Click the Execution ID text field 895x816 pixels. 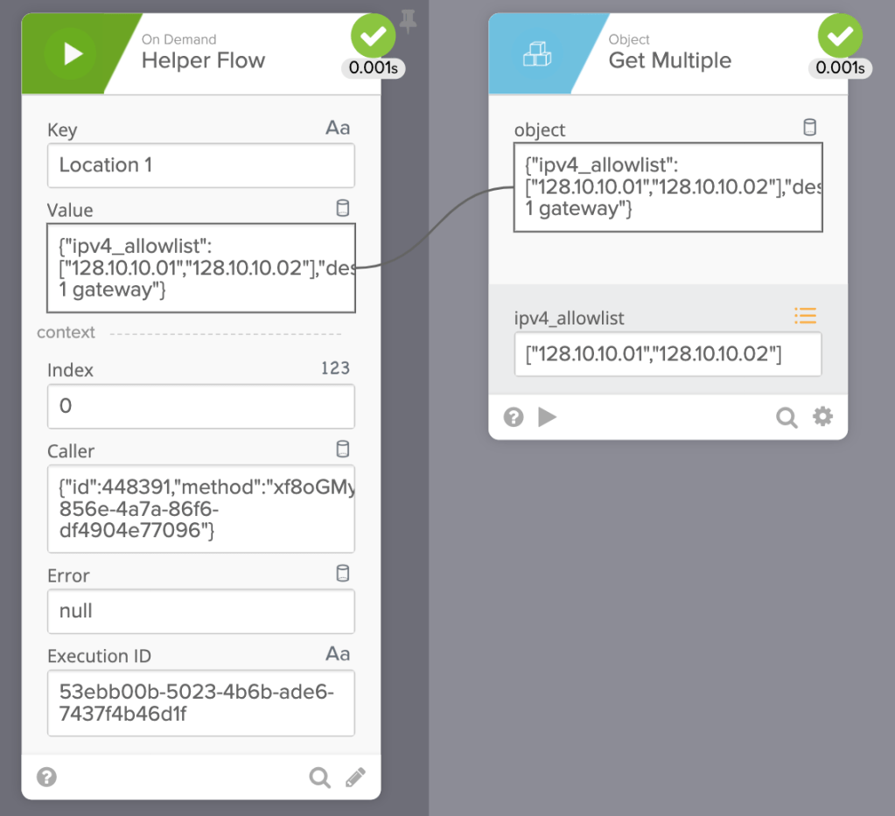click(x=200, y=703)
